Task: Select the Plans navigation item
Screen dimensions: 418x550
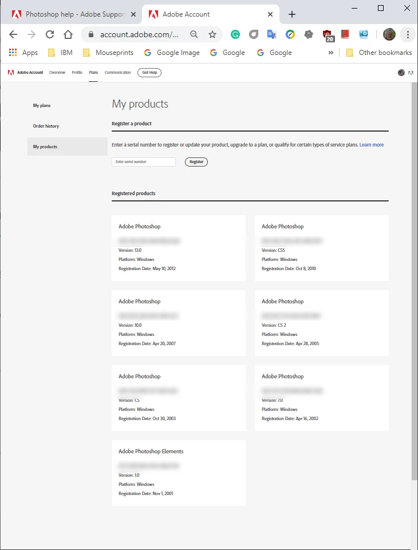Action: click(x=93, y=73)
